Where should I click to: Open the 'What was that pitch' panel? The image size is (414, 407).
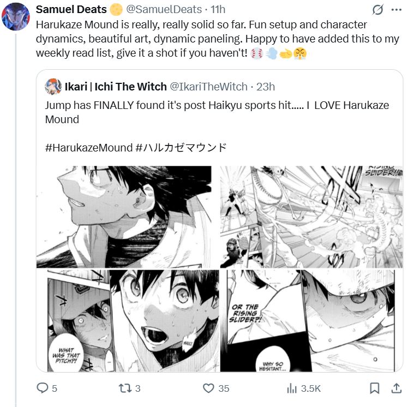[128, 320]
